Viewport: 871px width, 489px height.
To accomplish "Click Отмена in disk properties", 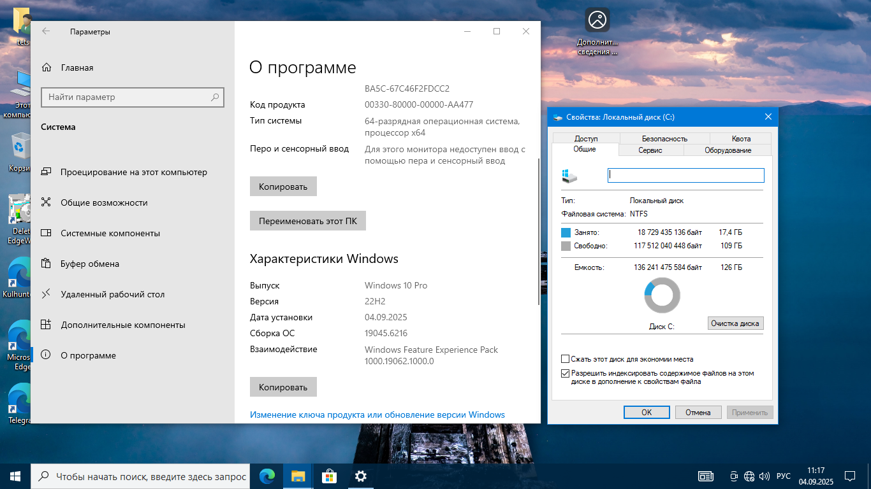I will (698, 413).
